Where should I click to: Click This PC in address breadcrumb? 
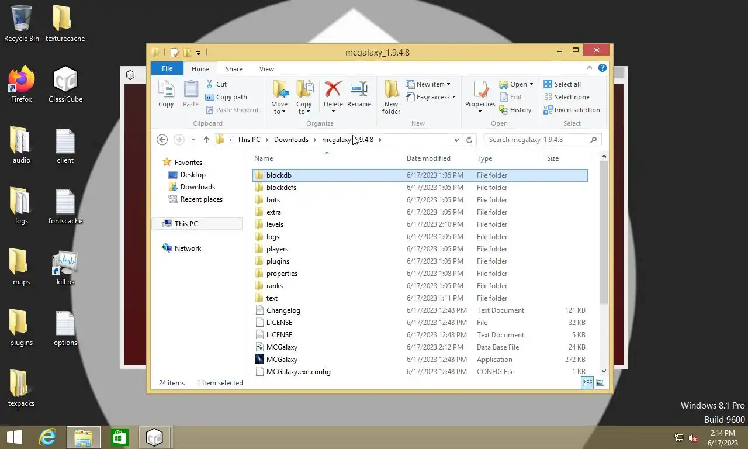pos(249,140)
